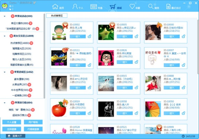
Task: Open the 璀璨星光区(2026) category
Action: (x=22, y=49)
